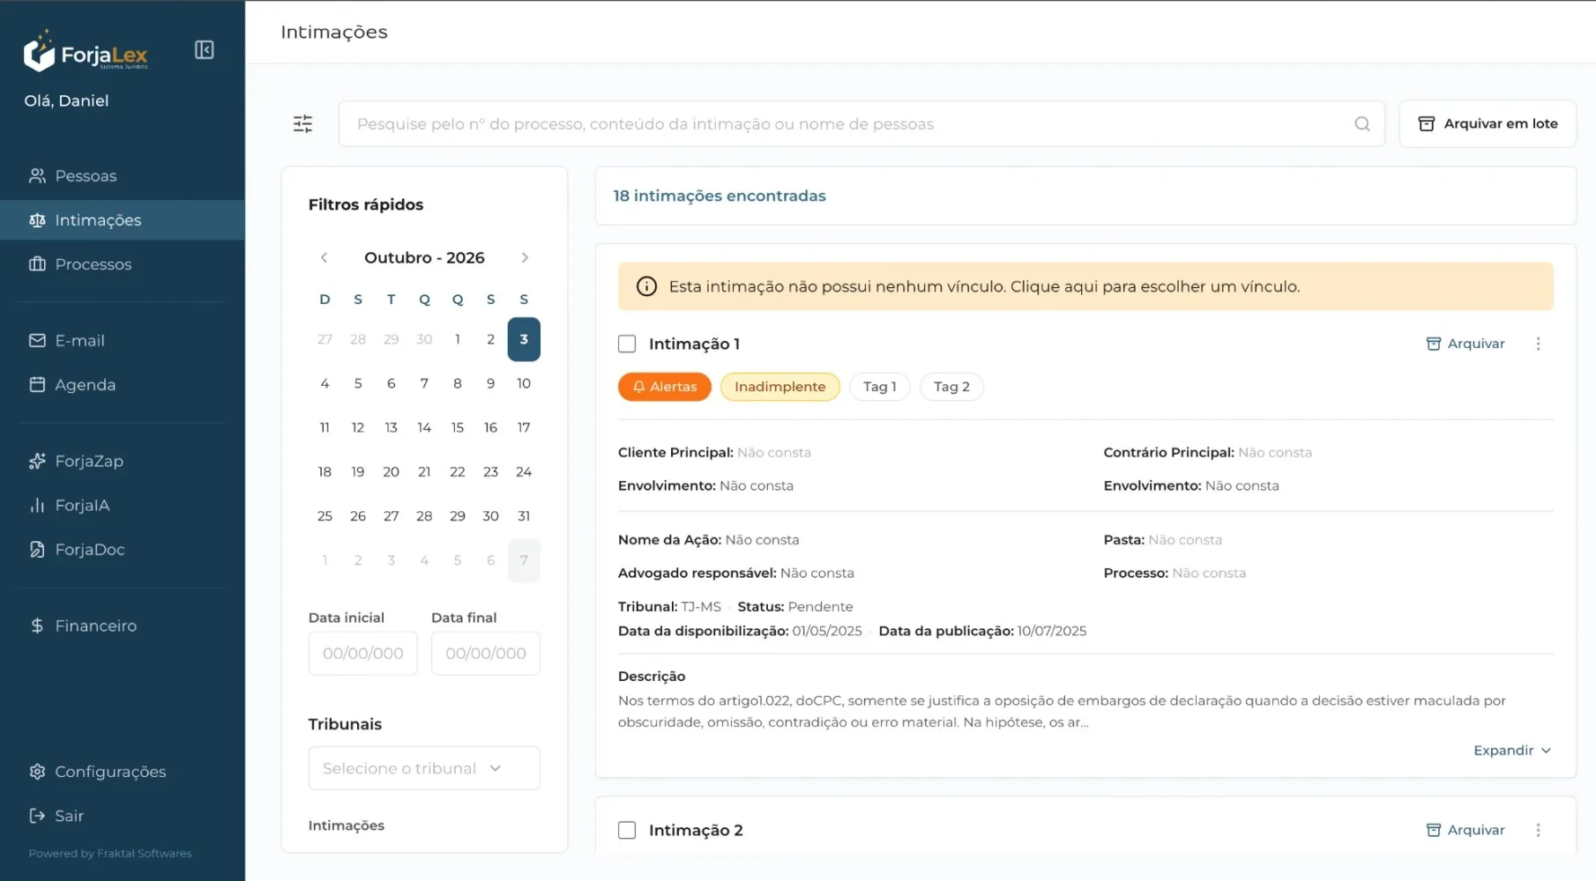This screenshot has width=1596, height=881.
Task: Click the 'Outubro - 2026' month label
Action: [424, 258]
